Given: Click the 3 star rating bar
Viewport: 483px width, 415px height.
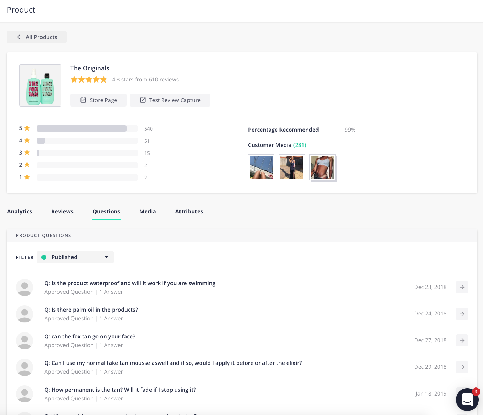Looking at the screenshot, I should [87, 153].
